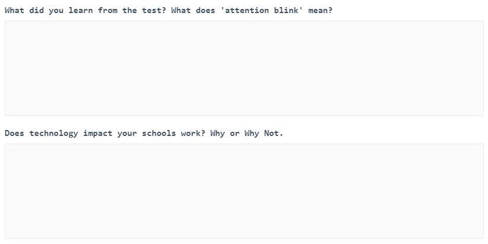Click the word "learn" in the first question

[80, 11]
